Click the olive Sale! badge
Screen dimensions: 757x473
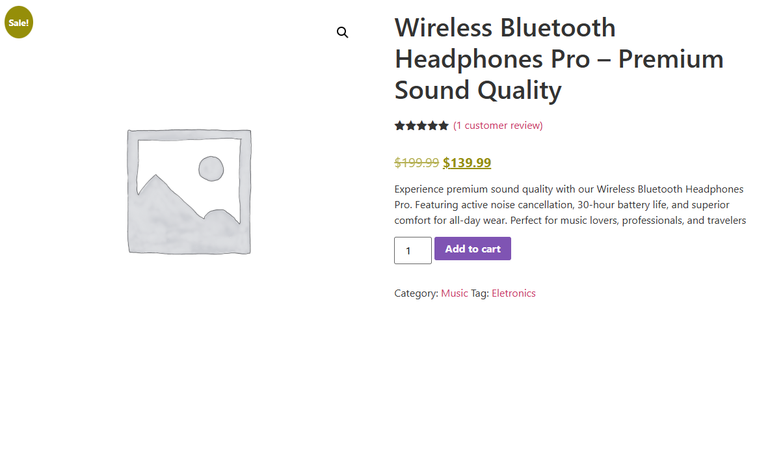19,23
